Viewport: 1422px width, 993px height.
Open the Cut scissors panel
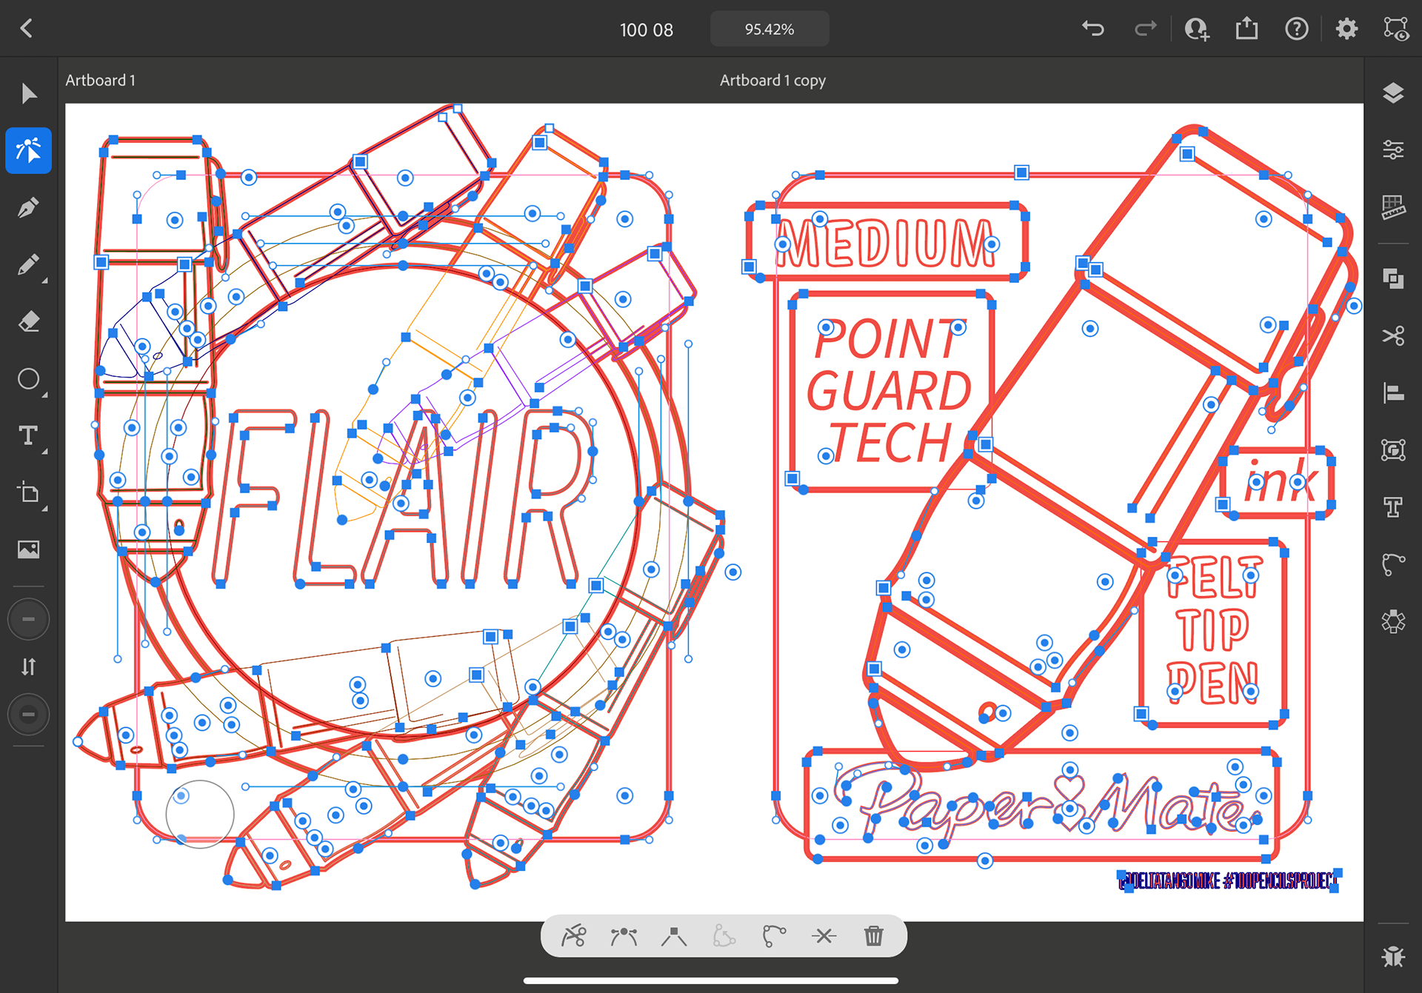[x=1393, y=335]
